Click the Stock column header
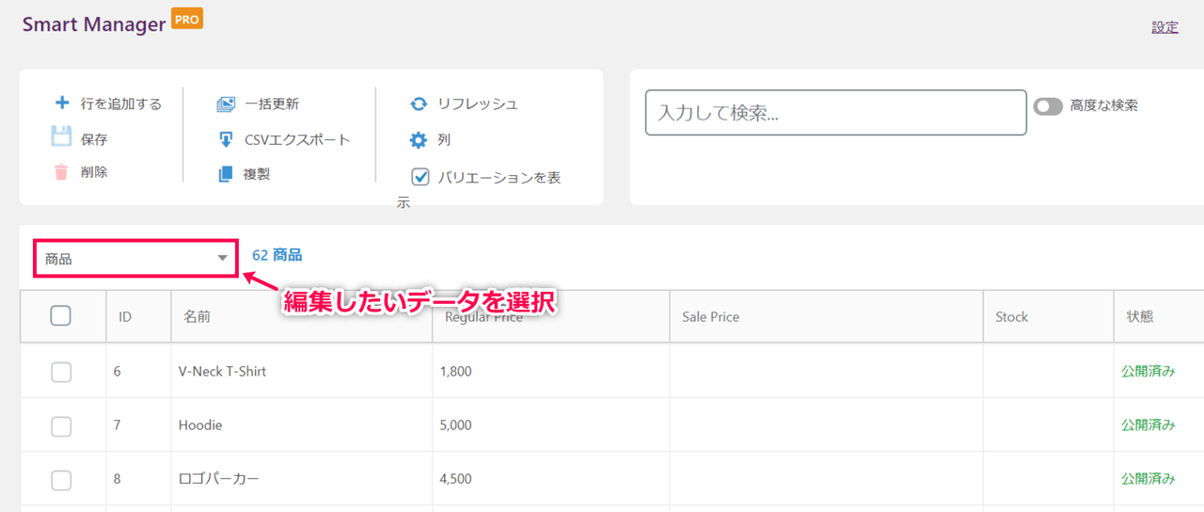The height and width of the screenshot is (512, 1204). point(1012,317)
